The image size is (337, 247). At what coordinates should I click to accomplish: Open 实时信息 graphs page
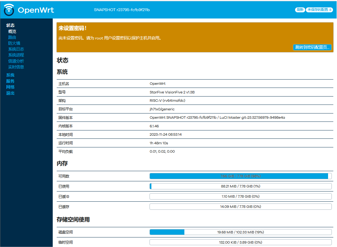click(16, 67)
